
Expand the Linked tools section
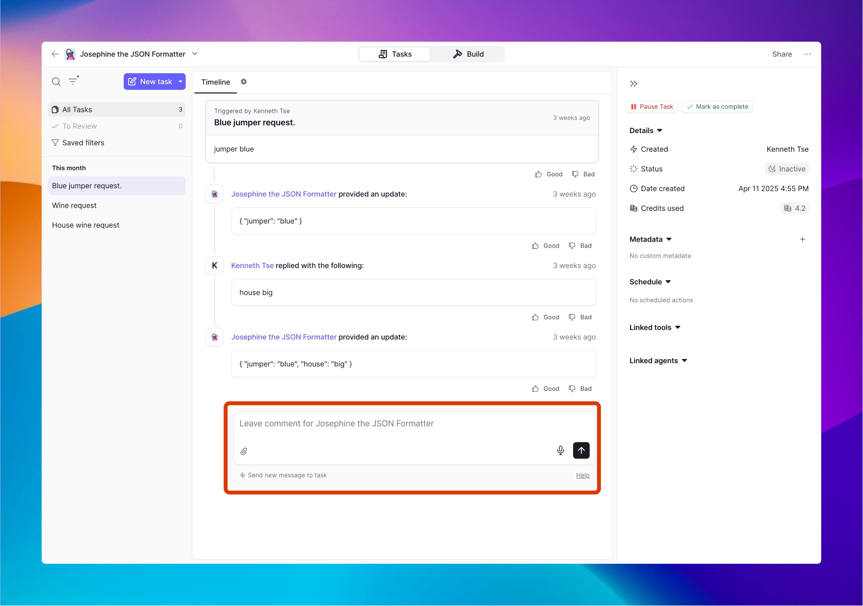pyautogui.click(x=655, y=327)
